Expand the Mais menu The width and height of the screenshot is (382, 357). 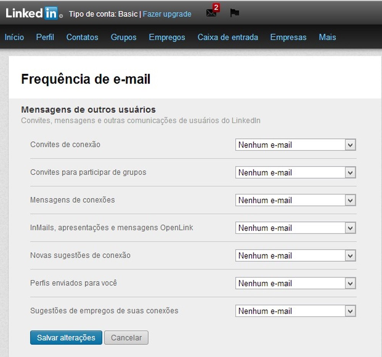(x=327, y=37)
